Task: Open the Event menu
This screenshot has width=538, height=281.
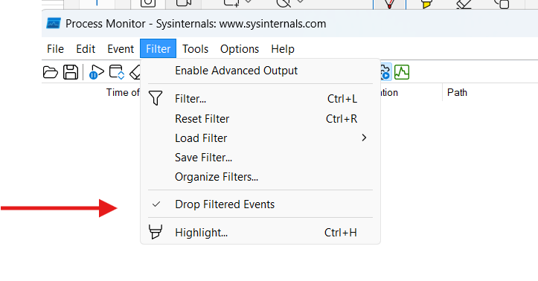Action: pyautogui.click(x=121, y=49)
